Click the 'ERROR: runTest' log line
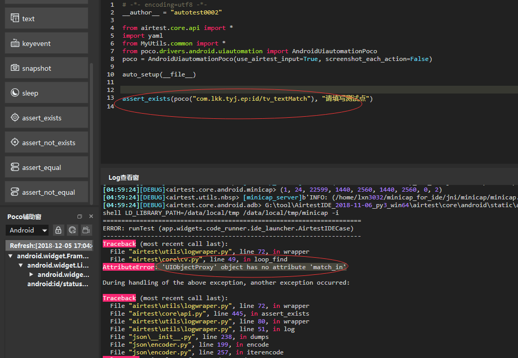The height and width of the screenshot is (358, 518). 228,228
